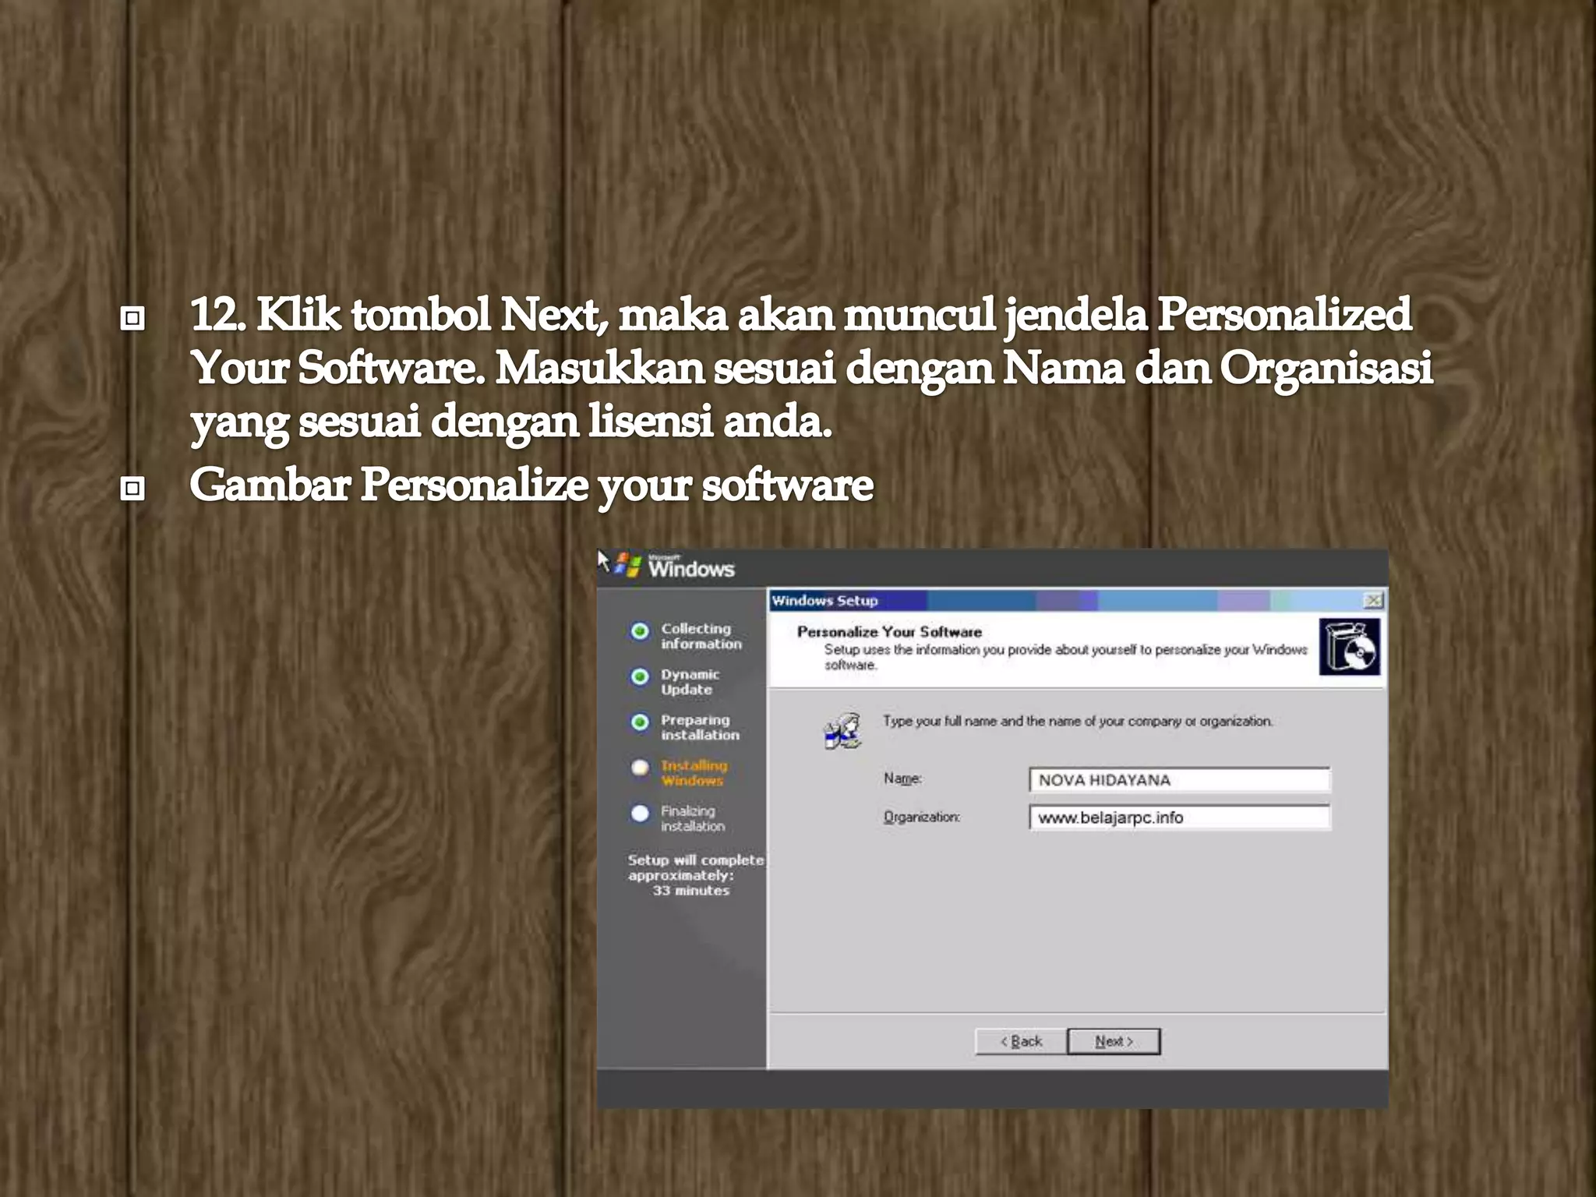Image resolution: width=1596 pixels, height=1197 pixels.
Task: Click the user and computer personalize icon
Action: tap(842, 732)
